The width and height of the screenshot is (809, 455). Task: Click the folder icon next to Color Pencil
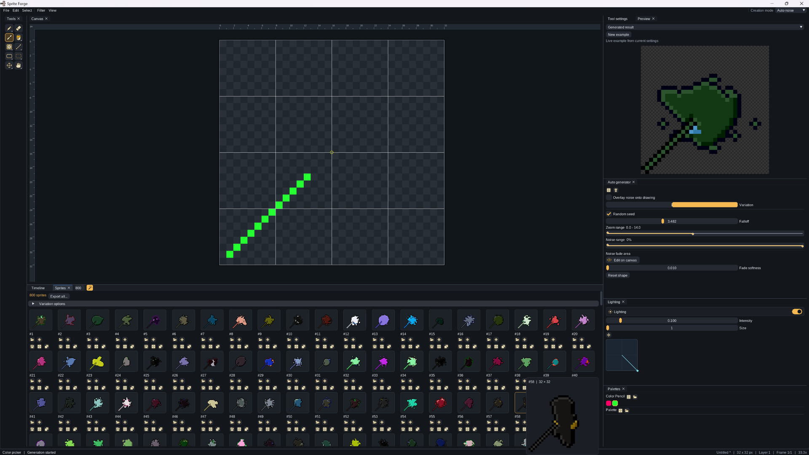[x=635, y=397]
